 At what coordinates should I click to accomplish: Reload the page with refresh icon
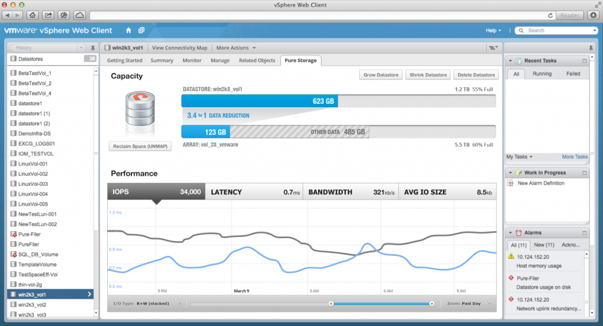point(551,15)
